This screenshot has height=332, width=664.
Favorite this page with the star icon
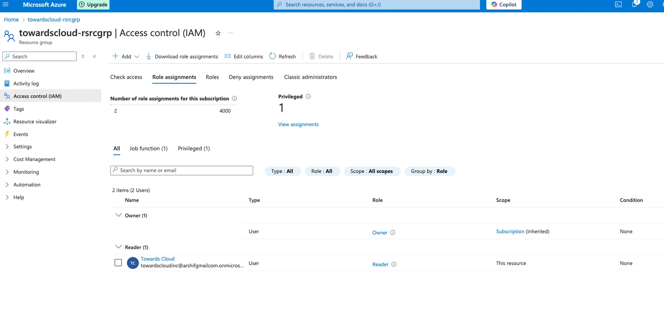click(x=218, y=33)
